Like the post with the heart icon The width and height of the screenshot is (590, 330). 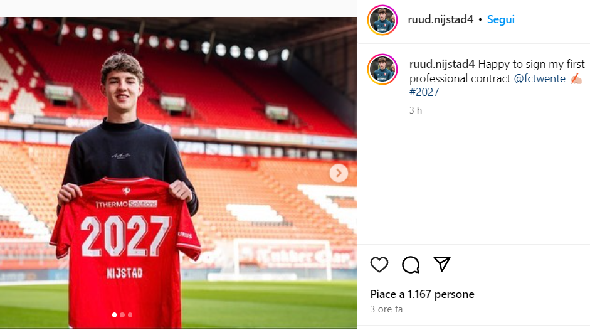[379, 265]
